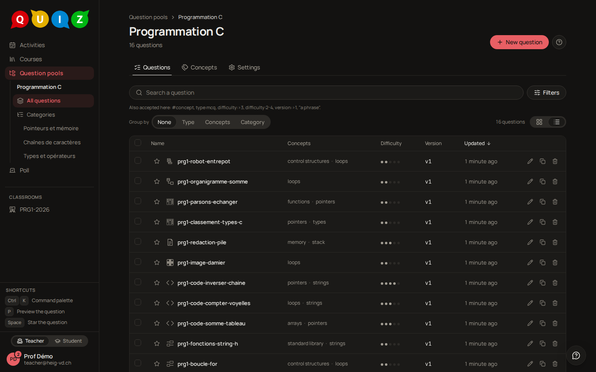The image size is (596, 372).
Task: Open the Settings tab
Action: coord(245,67)
